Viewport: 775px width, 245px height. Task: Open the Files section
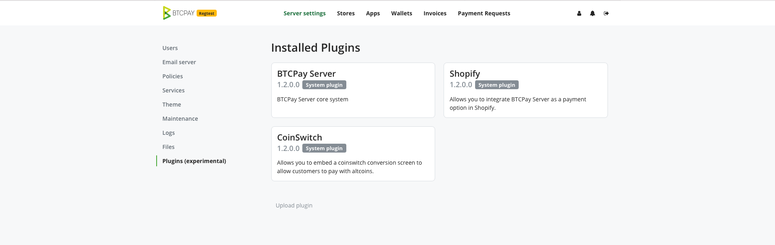pos(168,147)
